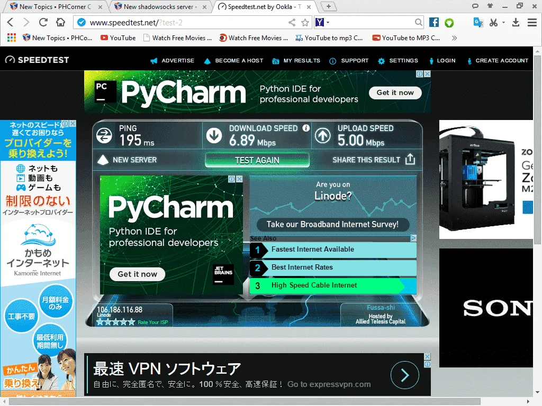
Task: Bookmark this page with the star icon
Action: 305,23
